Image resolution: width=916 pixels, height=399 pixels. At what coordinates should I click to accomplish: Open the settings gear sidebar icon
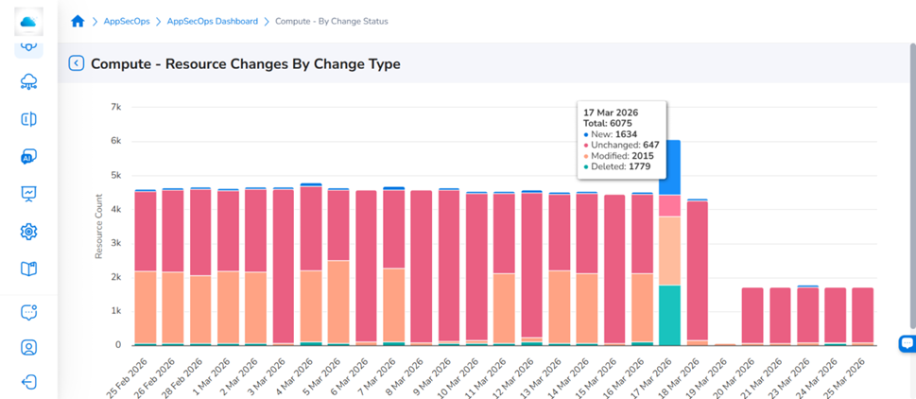coord(28,232)
